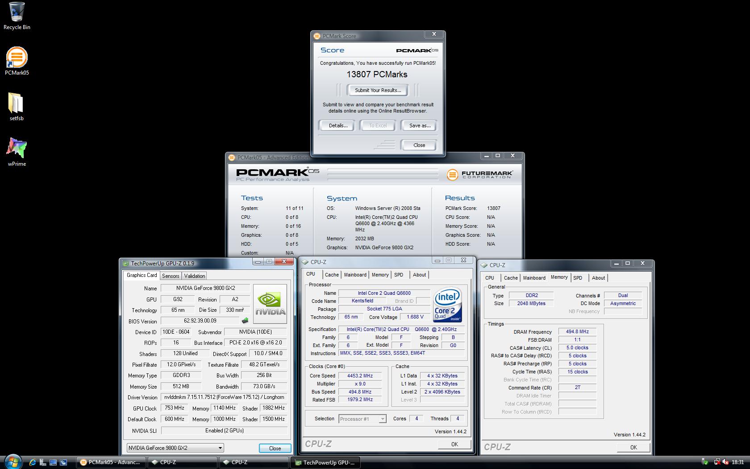
Task: Close the PCMark Score dialog via Close button
Action: pyautogui.click(x=419, y=145)
